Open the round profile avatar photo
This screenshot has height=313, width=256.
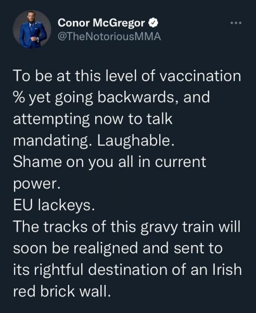(x=32, y=29)
